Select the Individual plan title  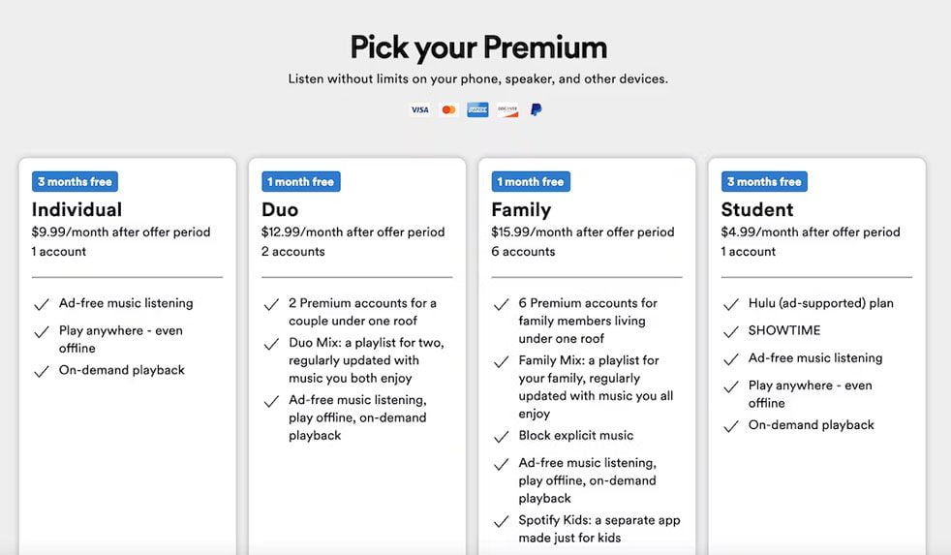tap(77, 210)
